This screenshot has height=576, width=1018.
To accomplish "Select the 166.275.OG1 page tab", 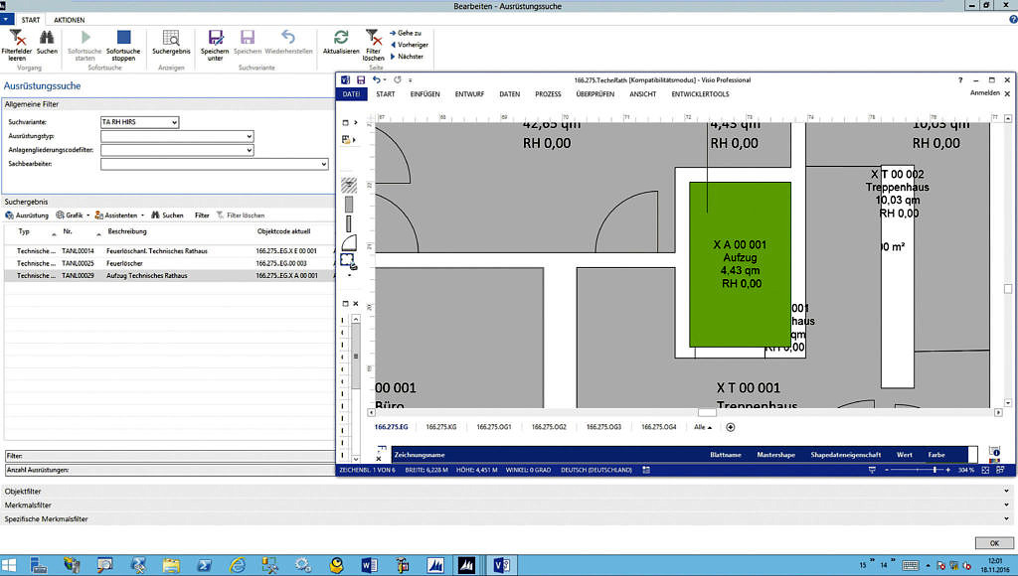I will pyautogui.click(x=493, y=427).
